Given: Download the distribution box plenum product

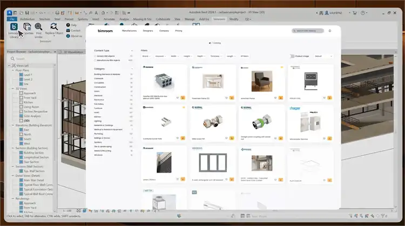Looking at the screenshot, I should tap(183, 98).
